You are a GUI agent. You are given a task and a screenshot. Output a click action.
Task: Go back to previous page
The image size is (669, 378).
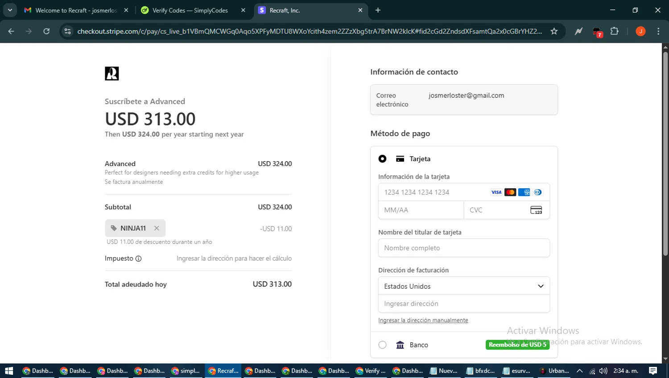[x=11, y=31]
